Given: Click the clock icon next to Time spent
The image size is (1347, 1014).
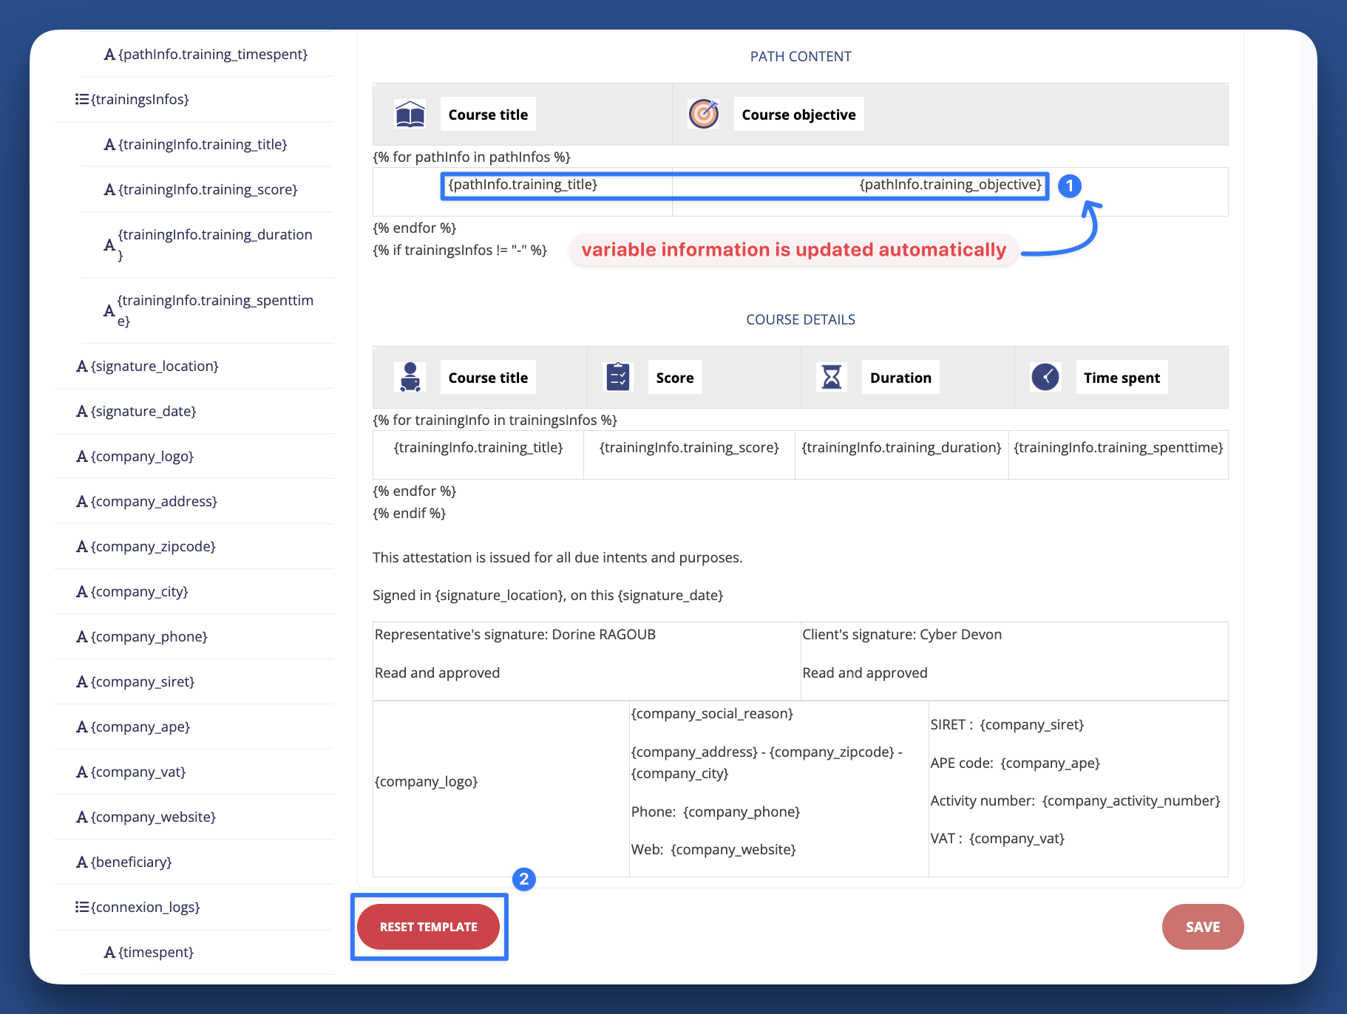Looking at the screenshot, I should click(1045, 377).
